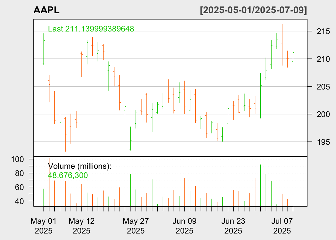Image resolution: width=336 pixels, height=240 pixels.
Task: Click the last green price bar at far right
Action: point(293,63)
